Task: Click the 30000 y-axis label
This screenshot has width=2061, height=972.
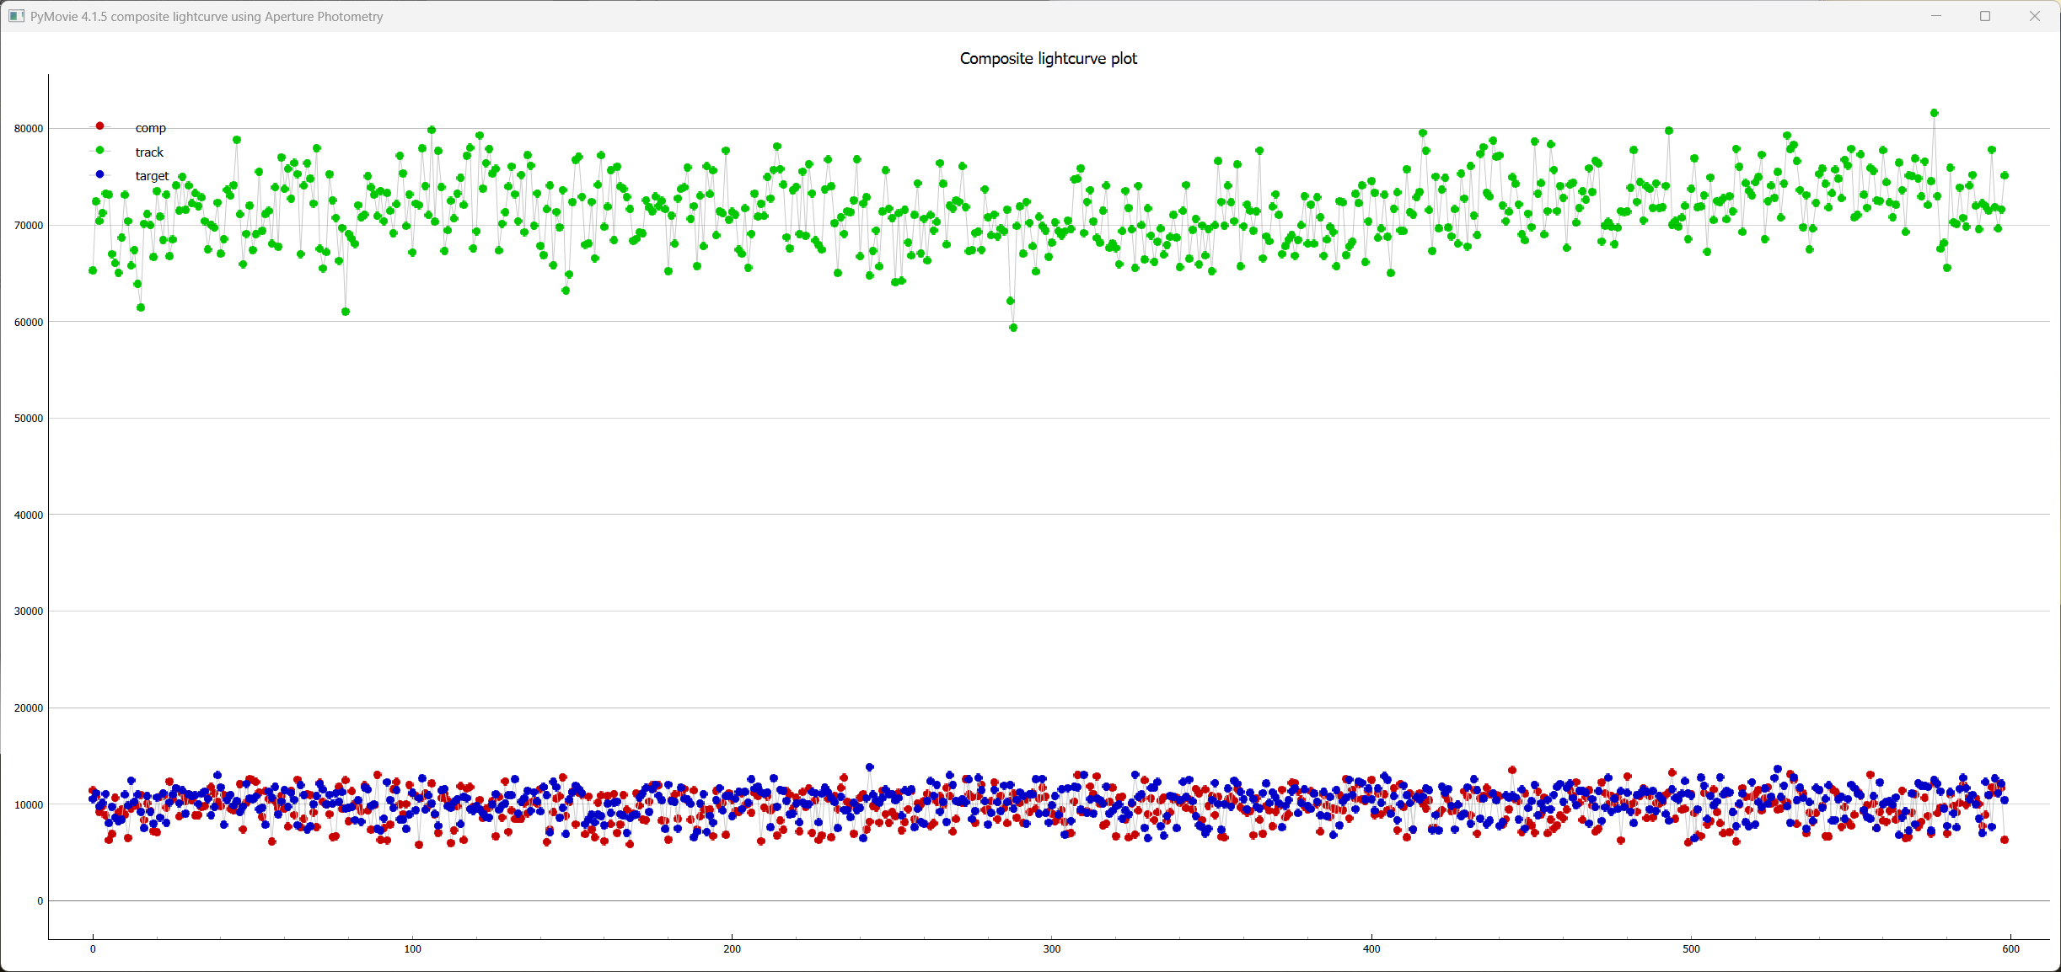Action: point(29,612)
